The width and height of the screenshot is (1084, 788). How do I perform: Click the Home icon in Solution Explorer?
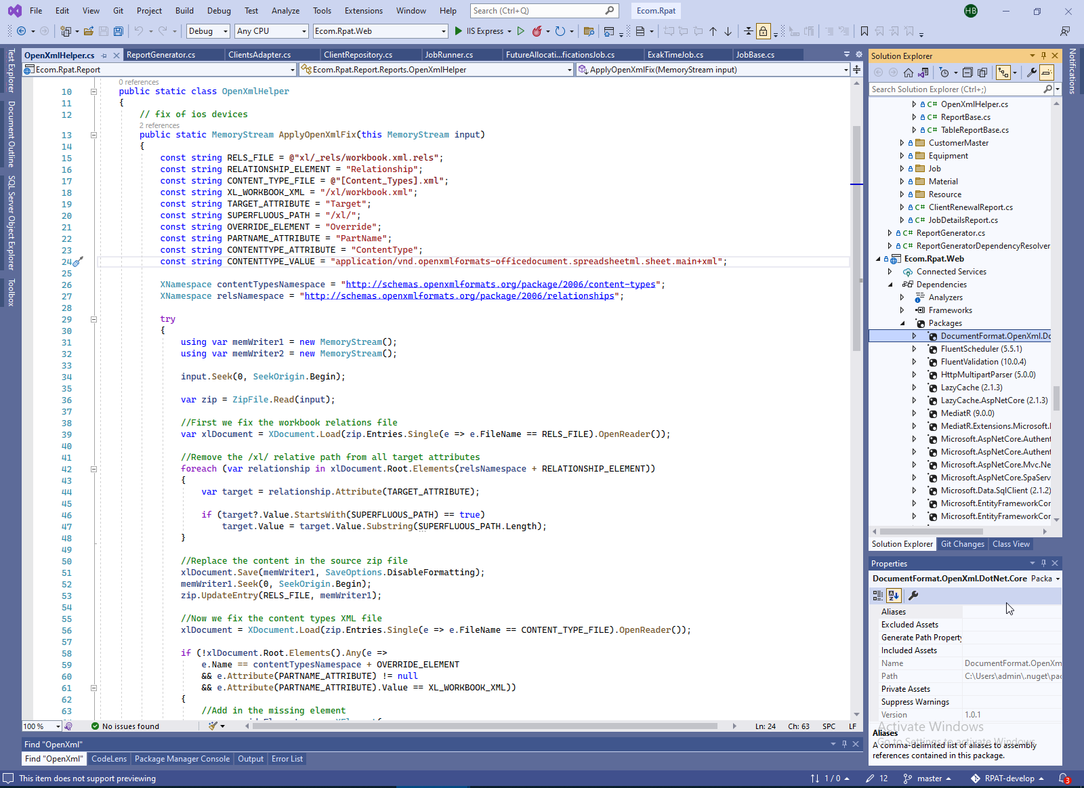[x=909, y=72]
